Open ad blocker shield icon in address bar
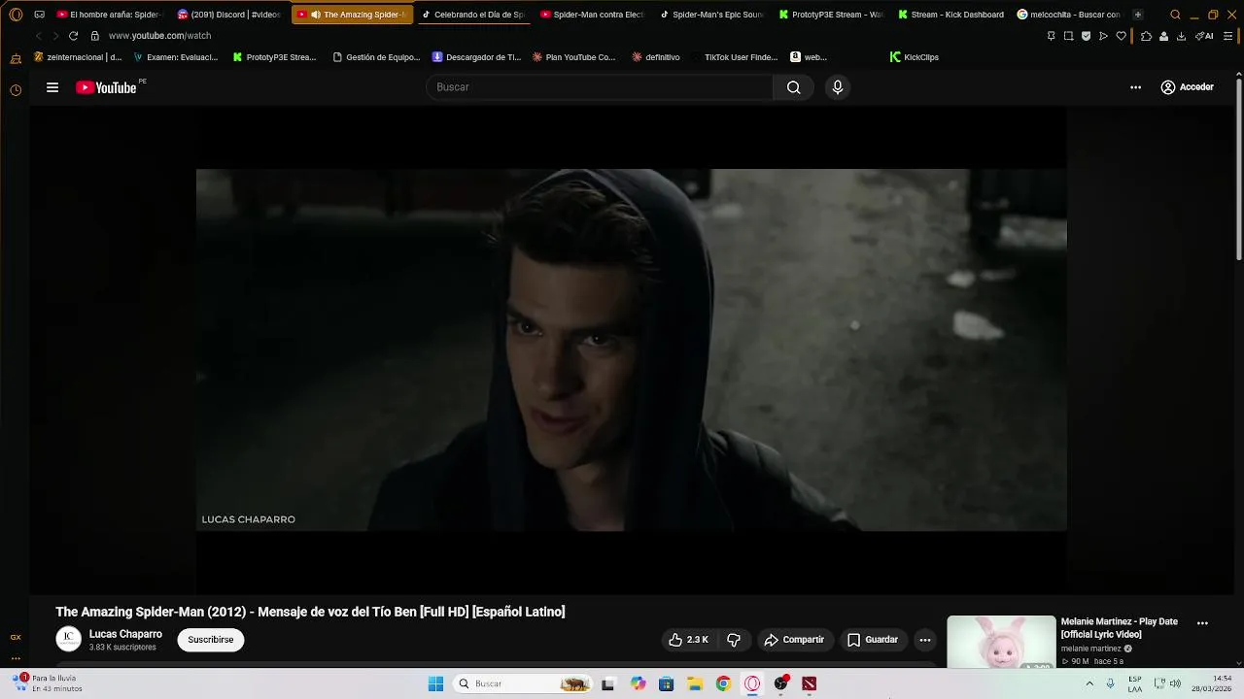This screenshot has height=699, width=1244. coord(1086,36)
